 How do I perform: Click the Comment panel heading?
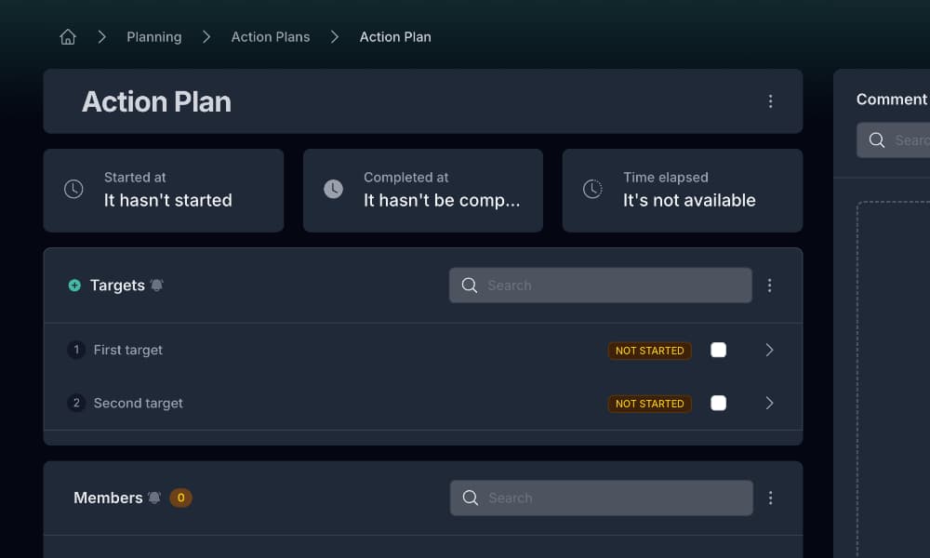892,99
